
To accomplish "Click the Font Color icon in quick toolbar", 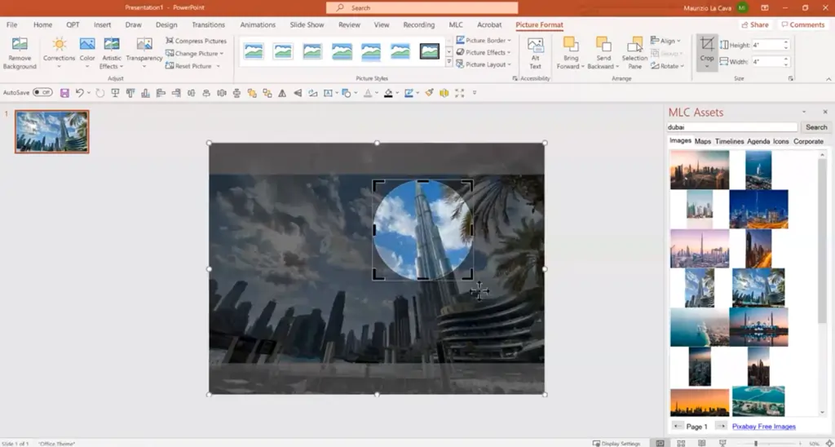I will [x=368, y=93].
